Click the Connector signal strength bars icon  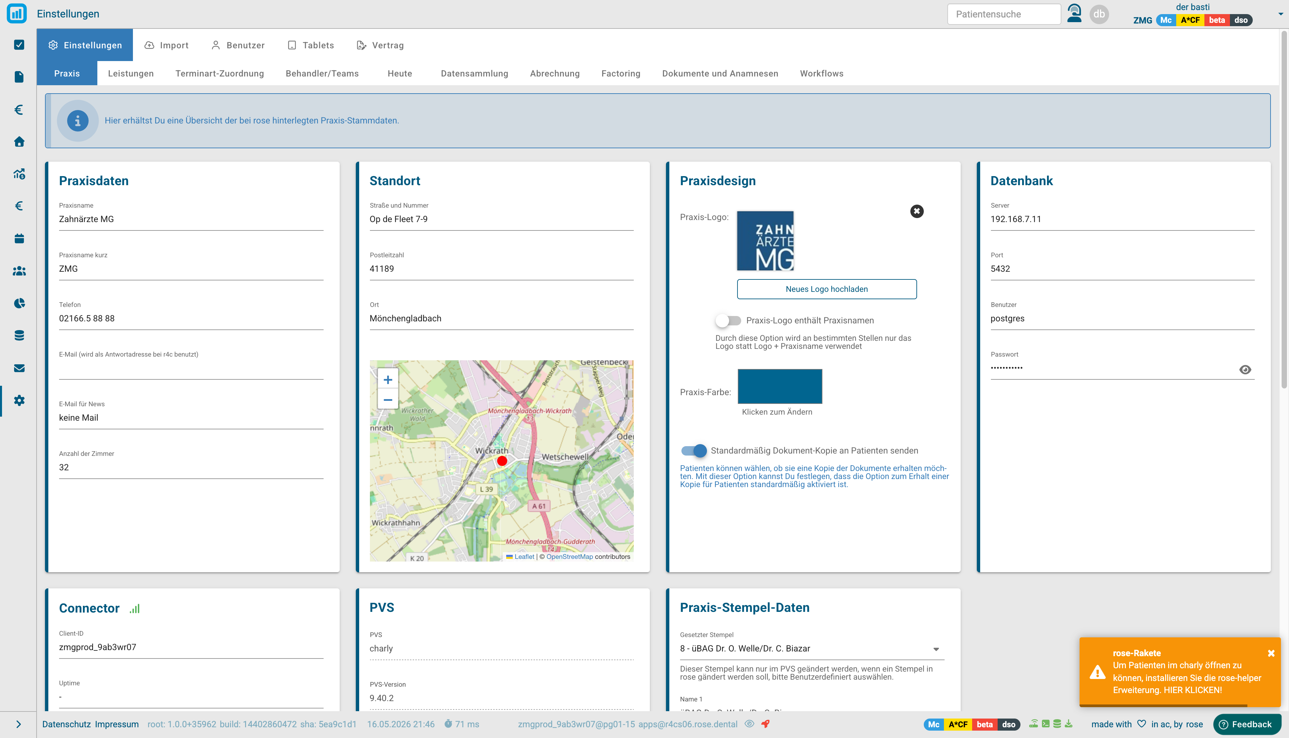(x=134, y=608)
